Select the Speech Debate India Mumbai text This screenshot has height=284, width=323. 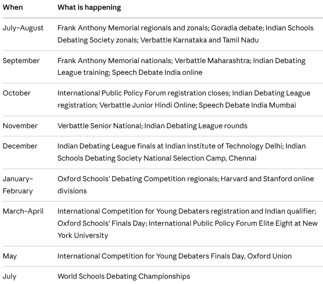point(247,105)
